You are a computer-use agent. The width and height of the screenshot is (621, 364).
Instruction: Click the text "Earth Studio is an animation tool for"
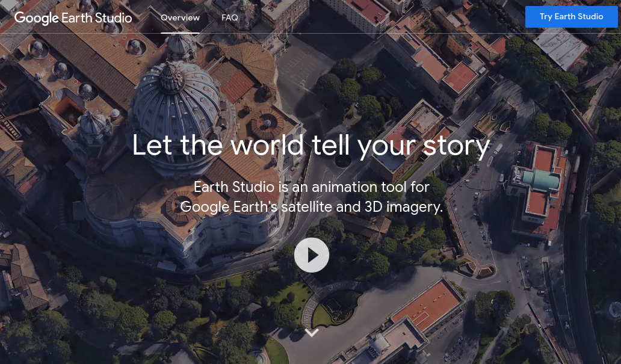pyautogui.click(x=311, y=187)
